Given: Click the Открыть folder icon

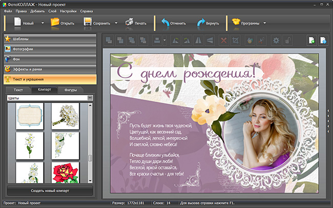Looking at the screenshot, I should 55,22.
